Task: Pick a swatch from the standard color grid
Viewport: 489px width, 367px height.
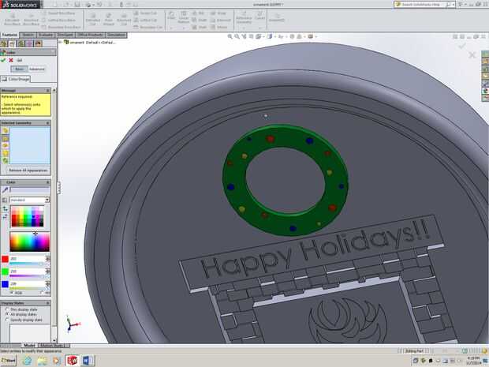Action: [x=28, y=216]
